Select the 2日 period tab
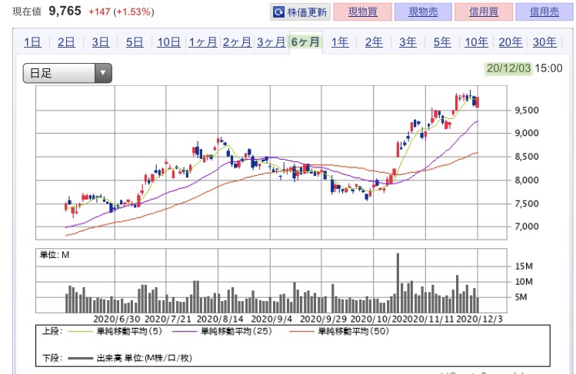 point(66,42)
